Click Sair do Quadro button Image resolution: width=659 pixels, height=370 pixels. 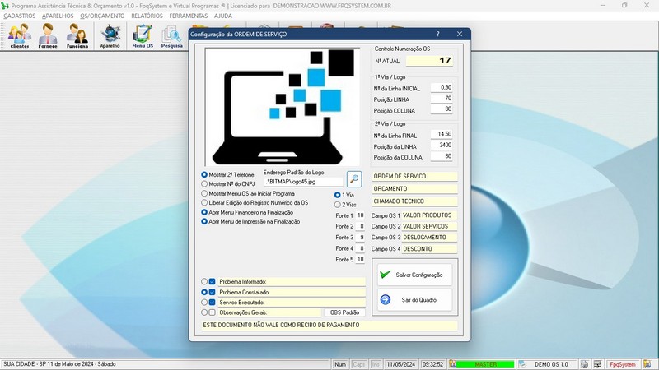click(414, 300)
